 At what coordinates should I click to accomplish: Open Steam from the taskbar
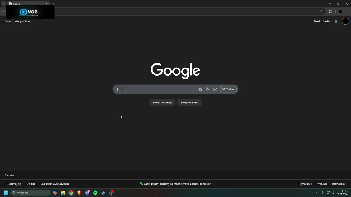point(103,193)
